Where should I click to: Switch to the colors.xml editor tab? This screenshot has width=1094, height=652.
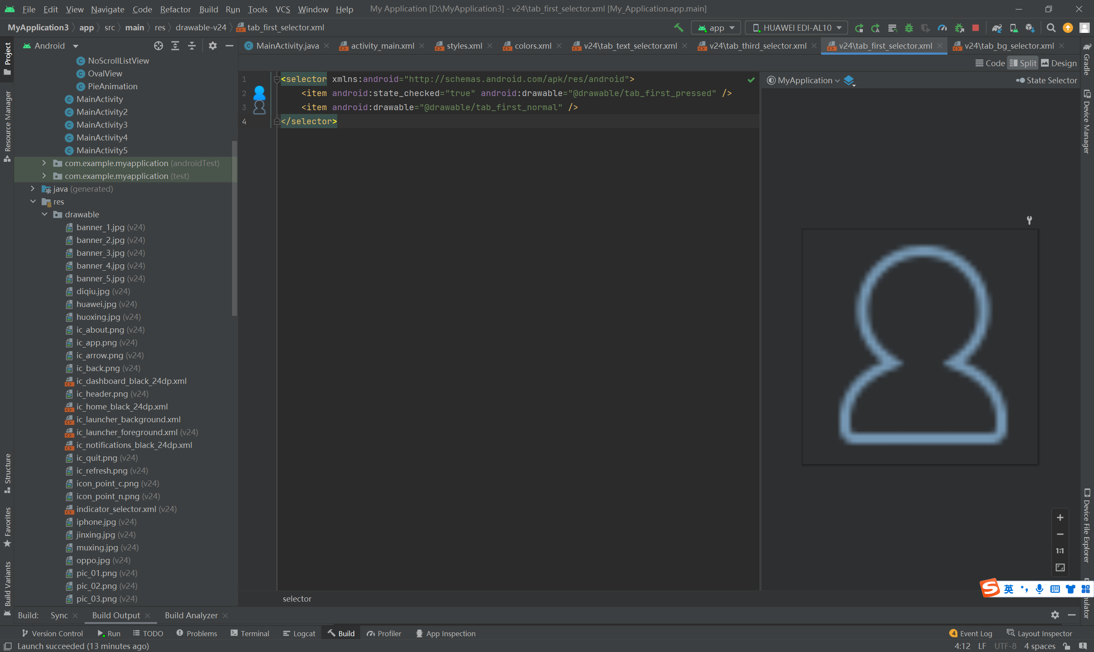[532, 46]
